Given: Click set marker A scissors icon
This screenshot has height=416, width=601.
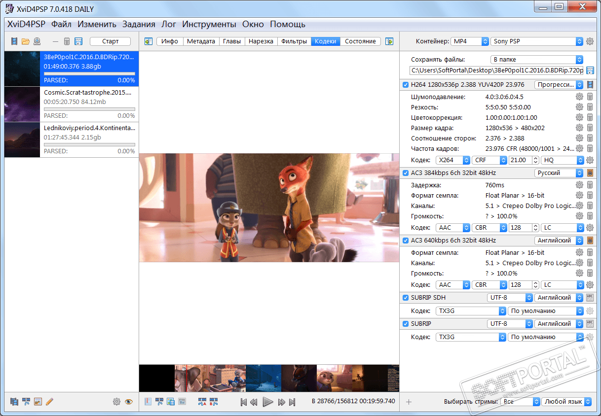Looking at the screenshot, I should (202, 402).
